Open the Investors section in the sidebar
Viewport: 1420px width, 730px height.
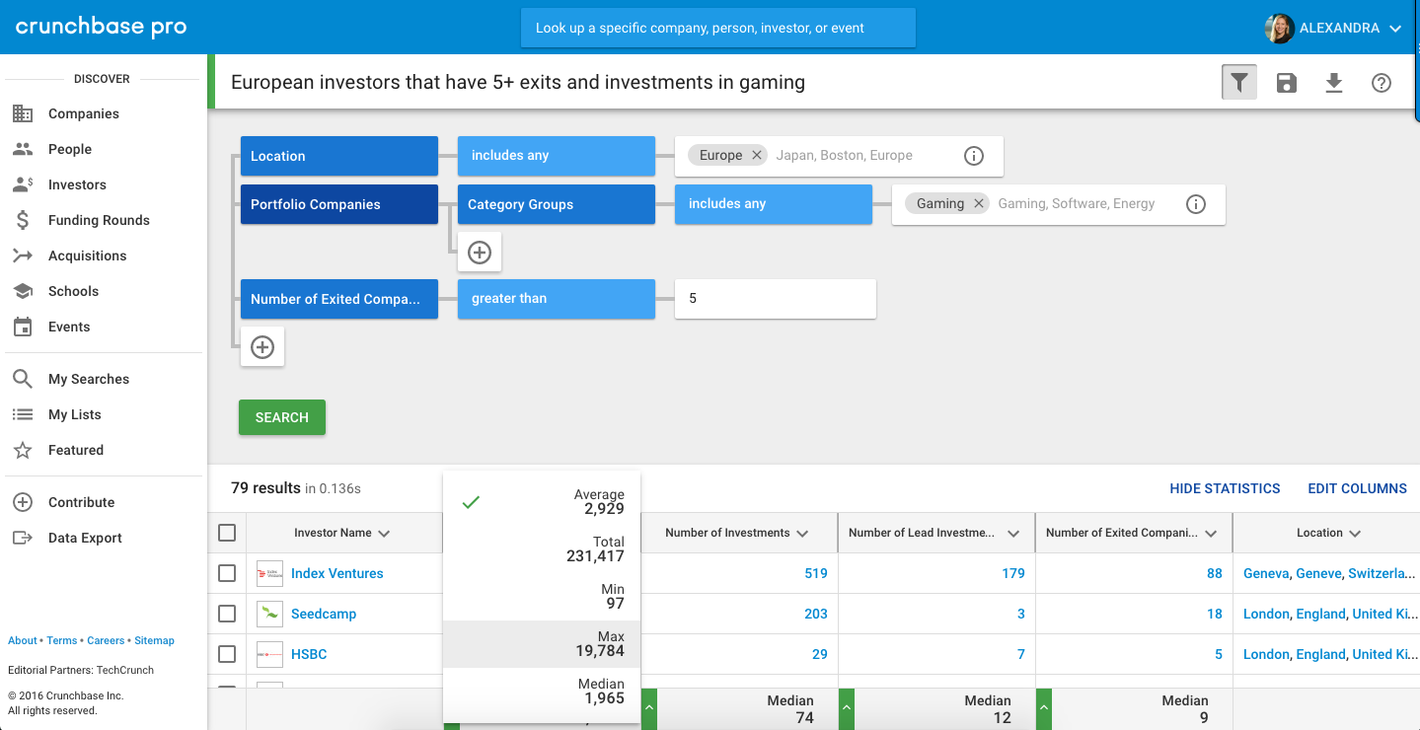coord(77,183)
